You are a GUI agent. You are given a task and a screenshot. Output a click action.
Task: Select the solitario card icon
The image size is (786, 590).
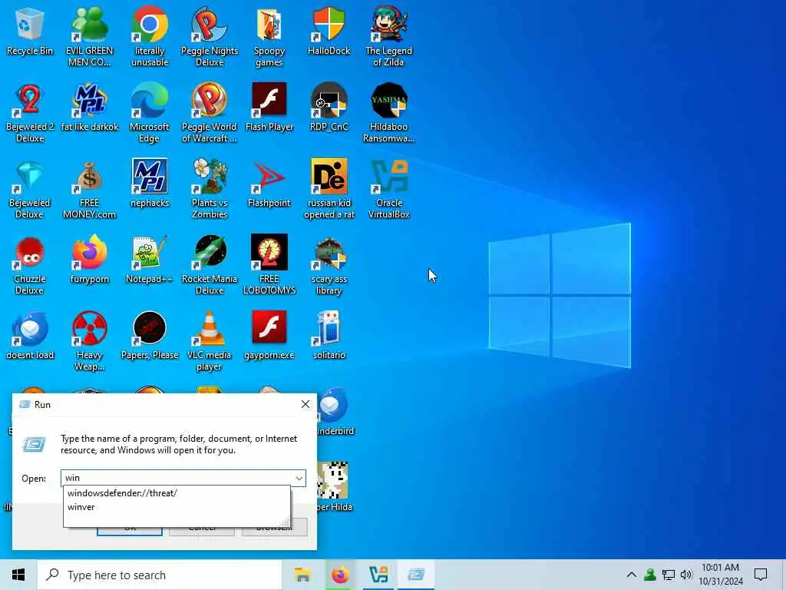329,336
